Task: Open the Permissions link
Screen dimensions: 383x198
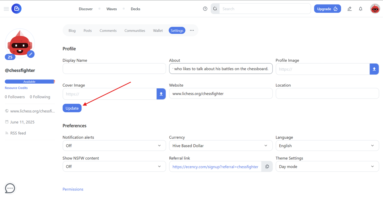Action: point(73,189)
